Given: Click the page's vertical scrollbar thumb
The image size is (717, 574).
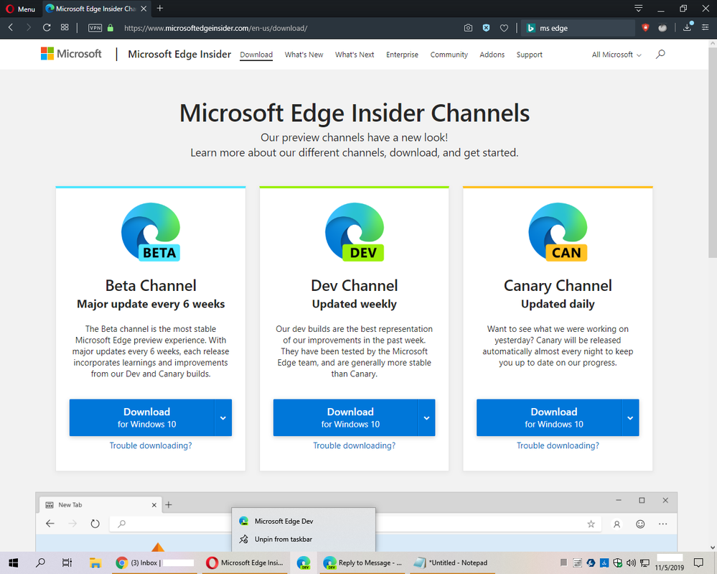Looking at the screenshot, I should click(x=713, y=152).
